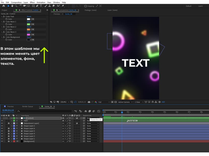Open the Active Camera dropdown

coord(125,102)
